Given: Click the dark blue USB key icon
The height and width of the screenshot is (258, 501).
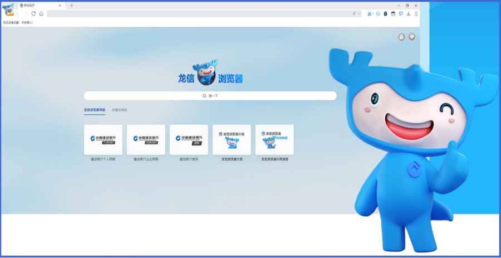Looking at the screenshot, I should click(x=385, y=14).
